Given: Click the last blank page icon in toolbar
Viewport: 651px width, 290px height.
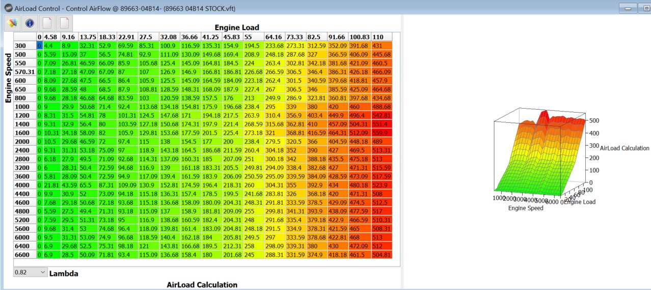Looking at the screenshot, I should [64, 23].
